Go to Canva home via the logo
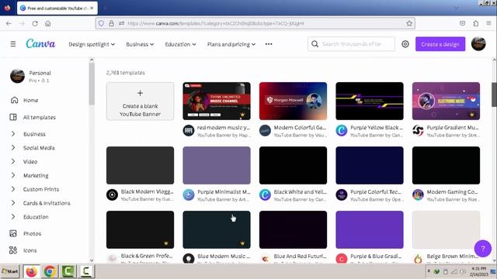 [40, 43]
